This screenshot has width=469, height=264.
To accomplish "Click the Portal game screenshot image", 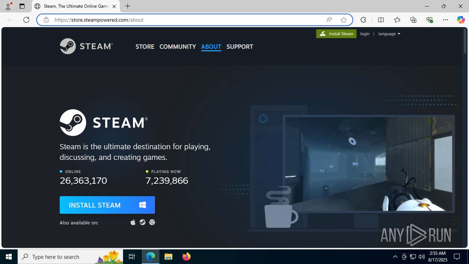I will point(368,164).
